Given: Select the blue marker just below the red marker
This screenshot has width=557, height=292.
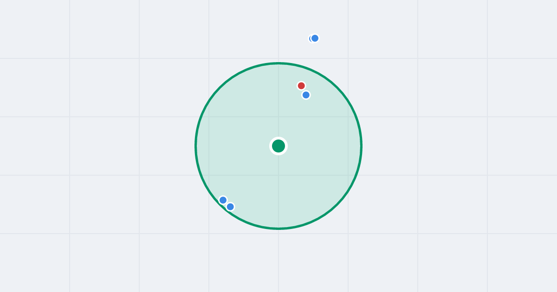Looking at the screenshot, I should (x=306, y=95).
